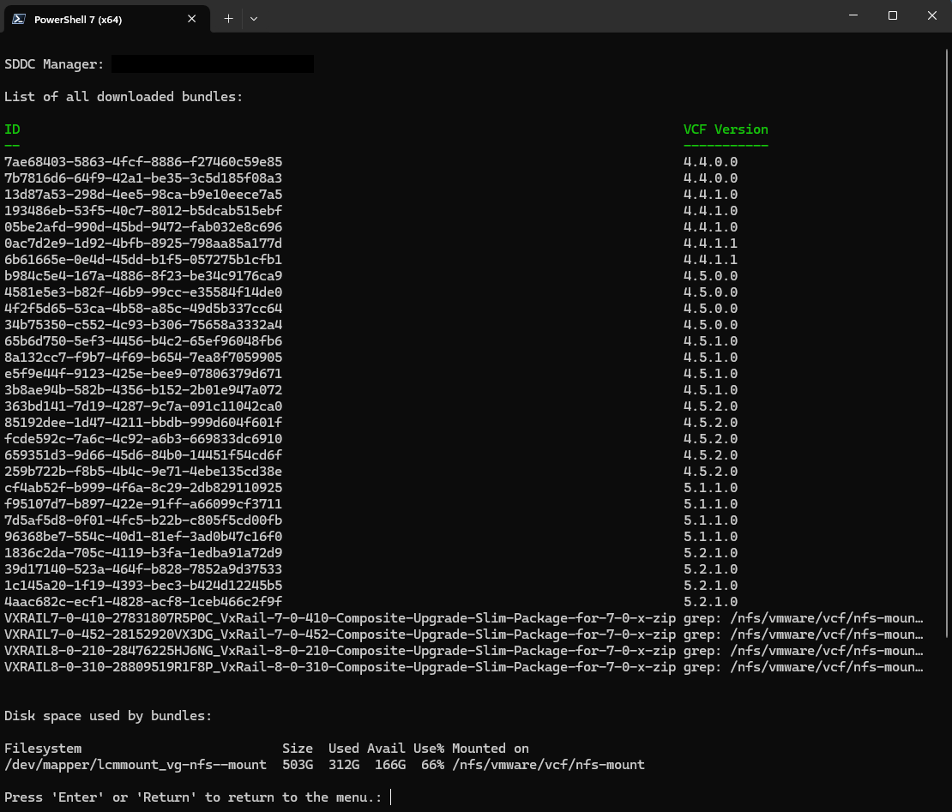Select bundle ID 13d87a53-298d-4ee5-98ca-b9e10eece7a5
This screenshot has width=952, height=812.
tap(143, 195)
